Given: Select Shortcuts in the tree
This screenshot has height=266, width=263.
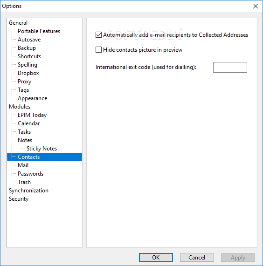Looking at the screenshot, I should click(29, 56).
